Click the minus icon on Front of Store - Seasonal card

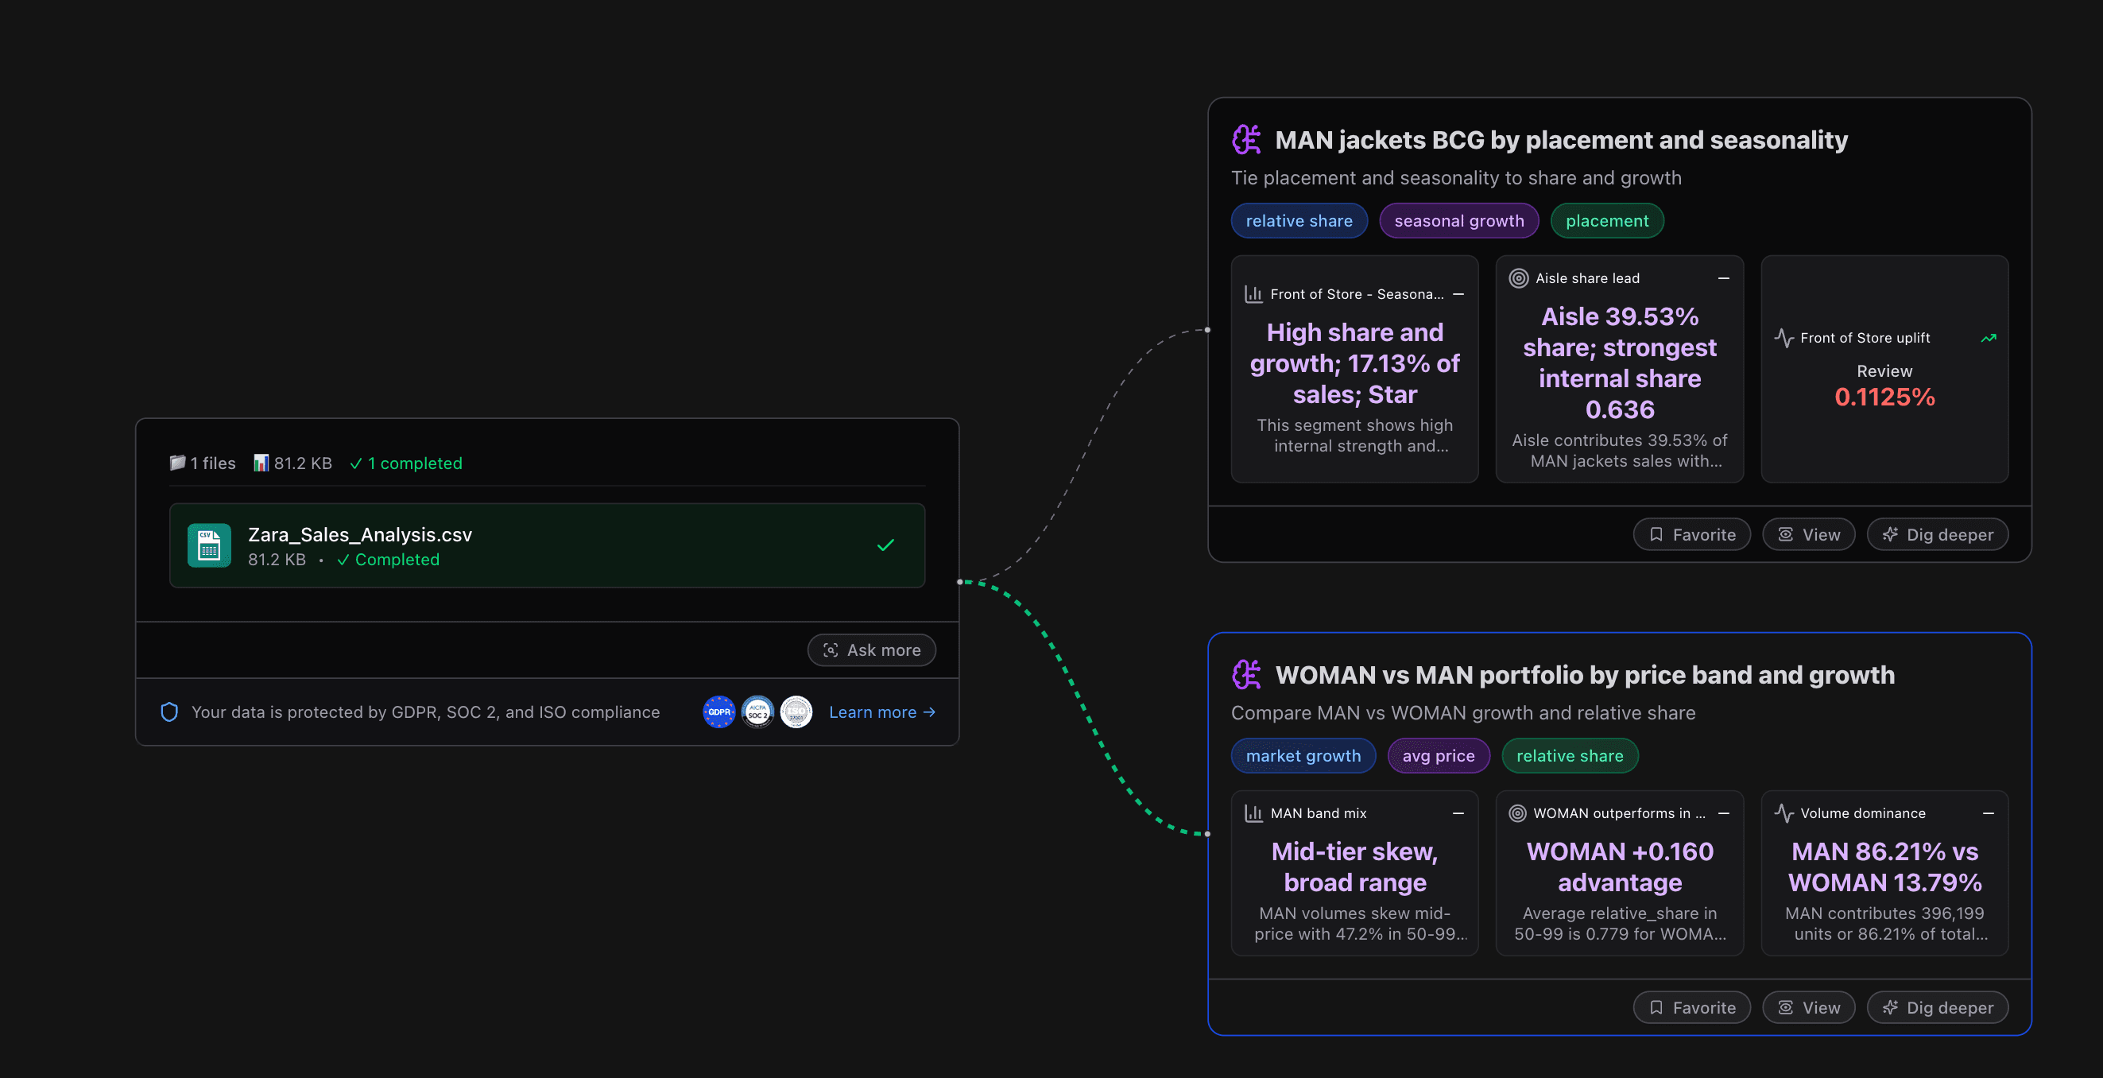pyautogui.click(x=1458, y=294)
